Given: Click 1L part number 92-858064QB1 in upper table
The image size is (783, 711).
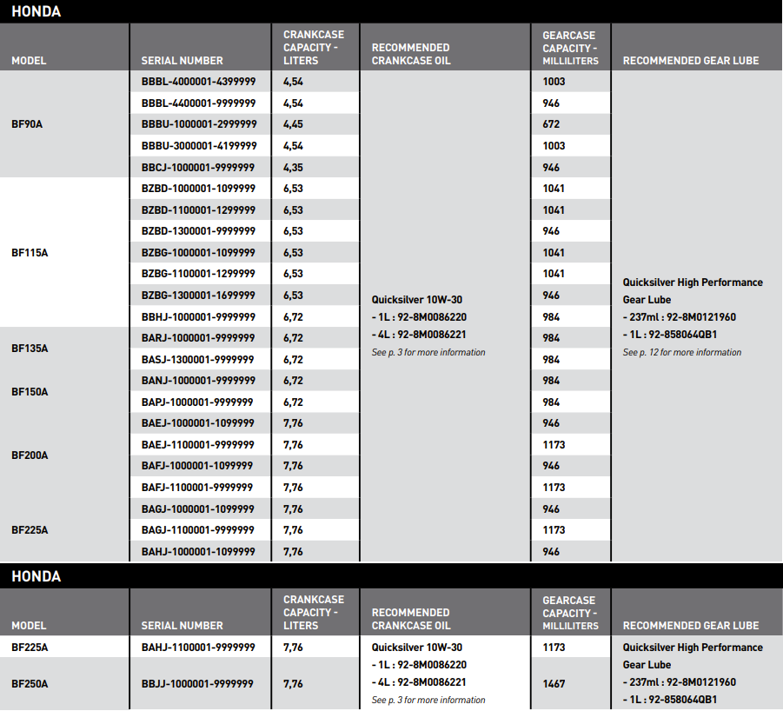Looking at the screenshot, I should [683, 335].
